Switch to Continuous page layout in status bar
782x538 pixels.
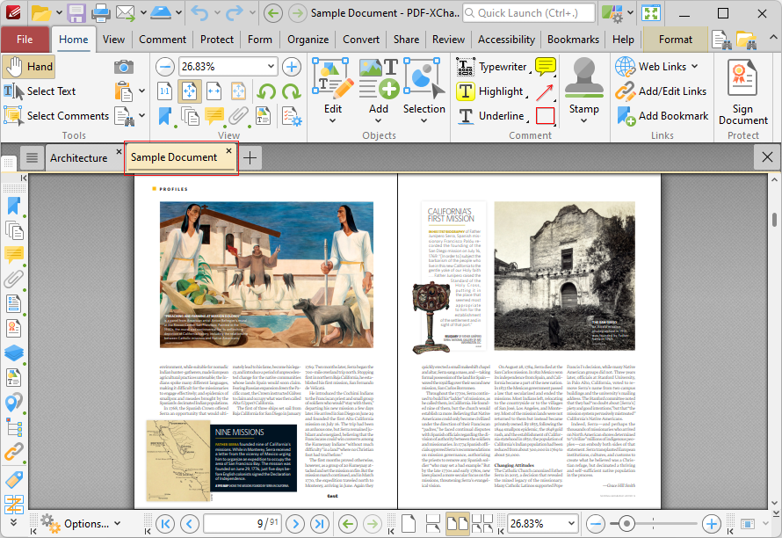click(x=432, y=524)
